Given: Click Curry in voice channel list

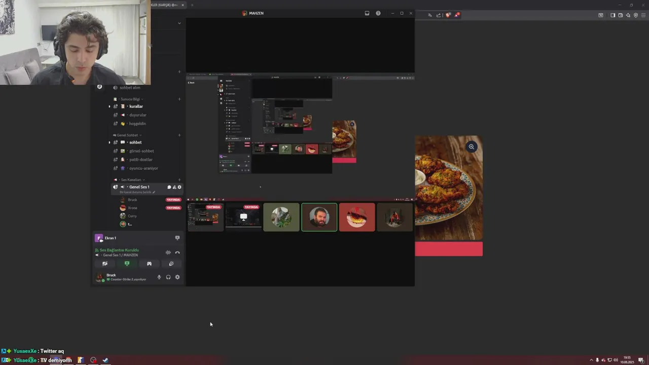Looking at the screenshot, I should pos(132,216).
